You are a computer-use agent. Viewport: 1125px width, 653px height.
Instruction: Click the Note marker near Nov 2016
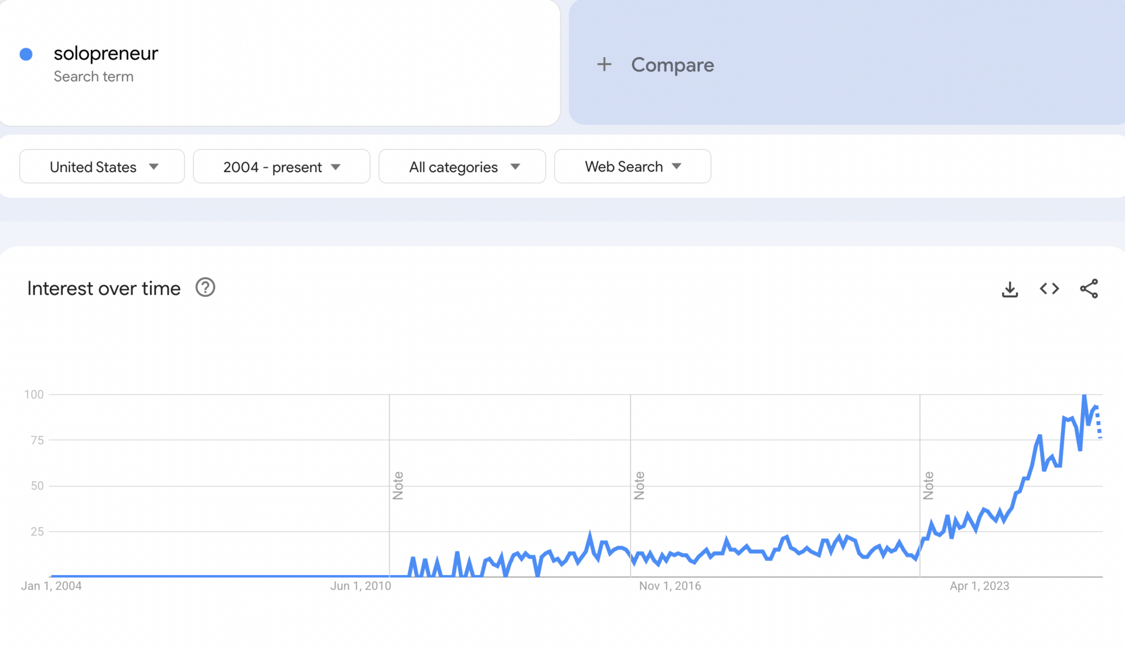pos(639,486)
